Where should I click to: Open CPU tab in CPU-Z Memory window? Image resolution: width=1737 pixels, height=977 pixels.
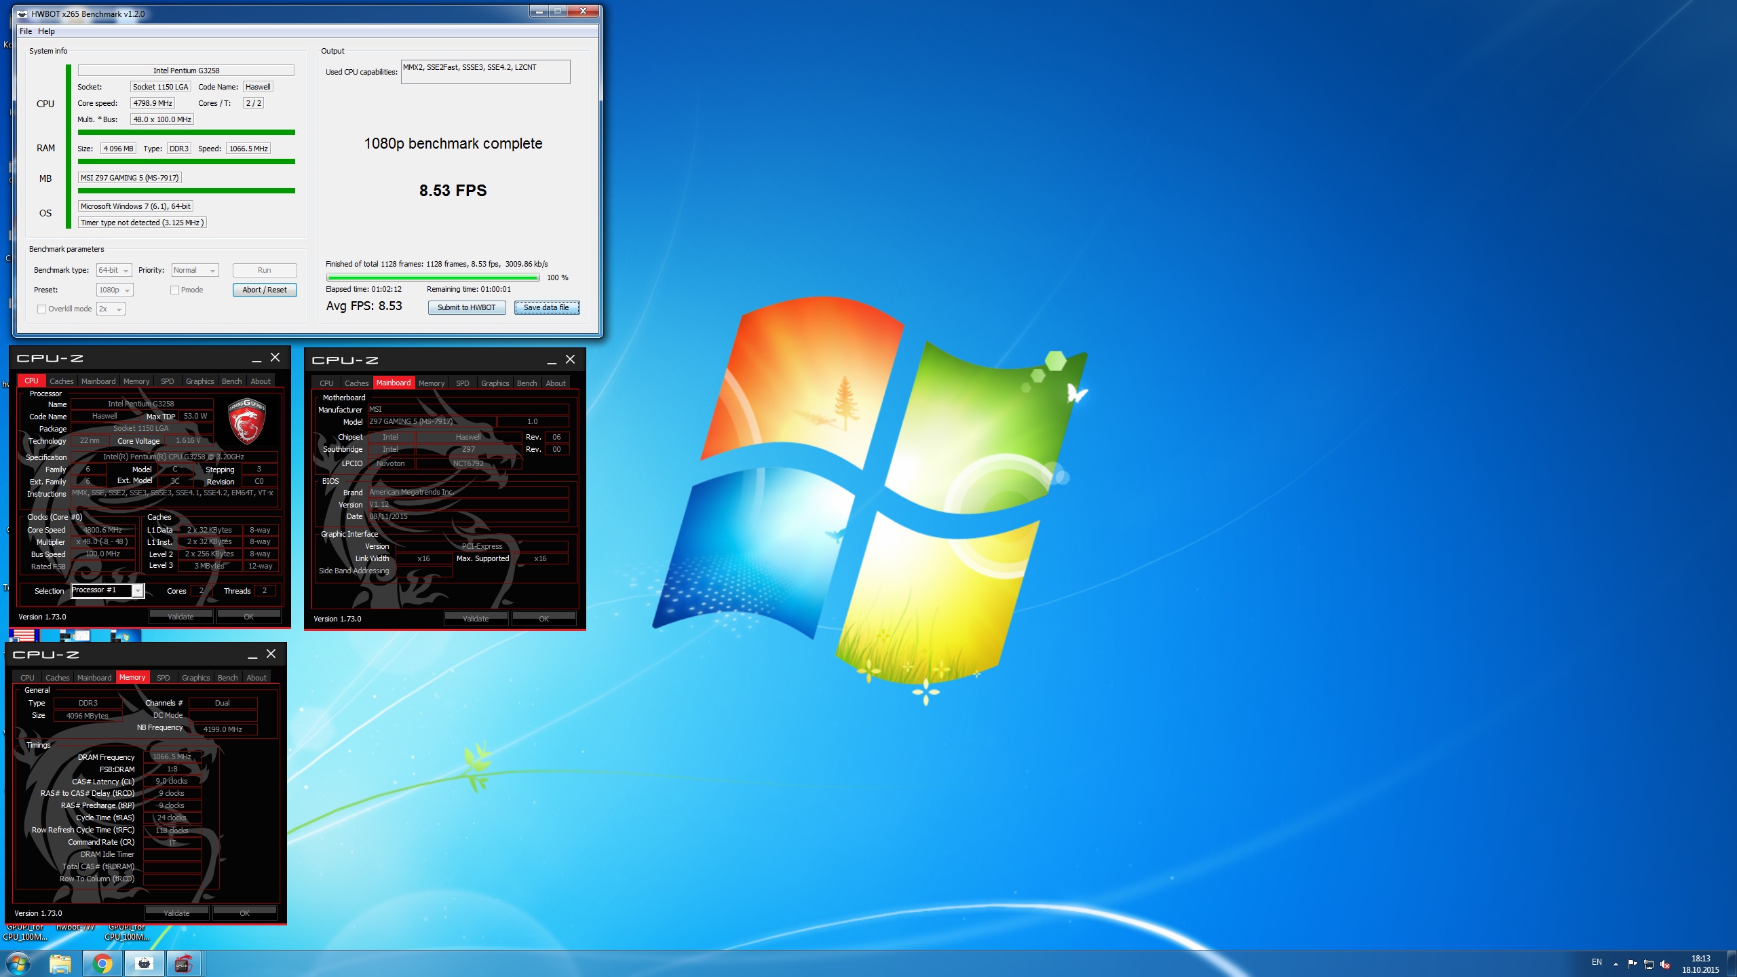click(27, 678)
